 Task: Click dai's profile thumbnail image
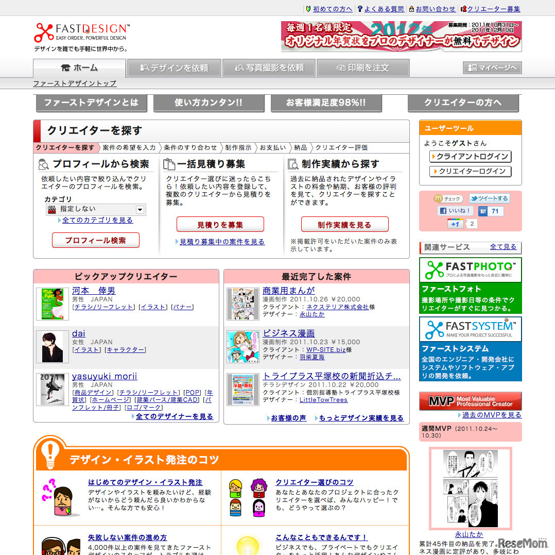click(x=51, y=346)
